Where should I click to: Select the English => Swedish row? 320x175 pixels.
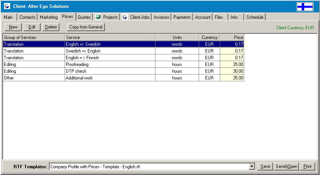124,44
